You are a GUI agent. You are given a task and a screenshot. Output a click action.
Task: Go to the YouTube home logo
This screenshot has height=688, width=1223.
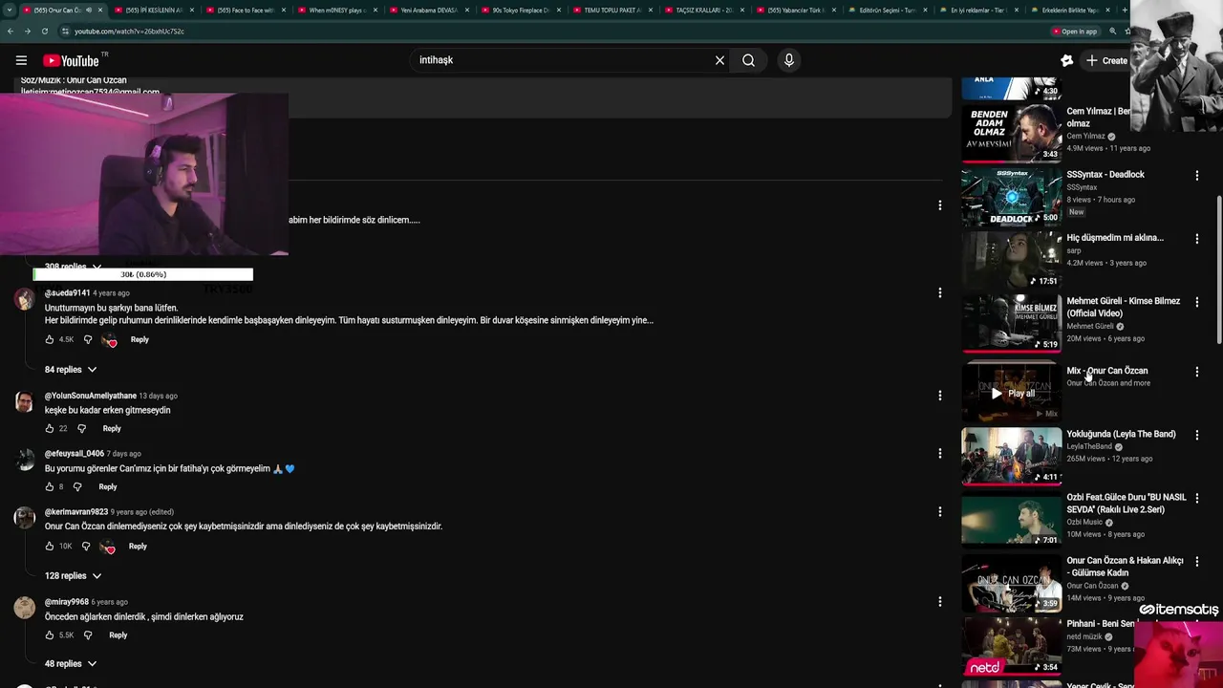(x=72, y=60)
